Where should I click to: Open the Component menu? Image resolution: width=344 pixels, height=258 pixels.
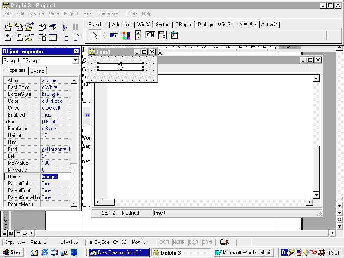(x=109, y=14)
